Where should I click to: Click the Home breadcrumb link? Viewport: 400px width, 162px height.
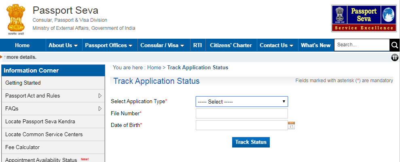(x=154, y=68)
